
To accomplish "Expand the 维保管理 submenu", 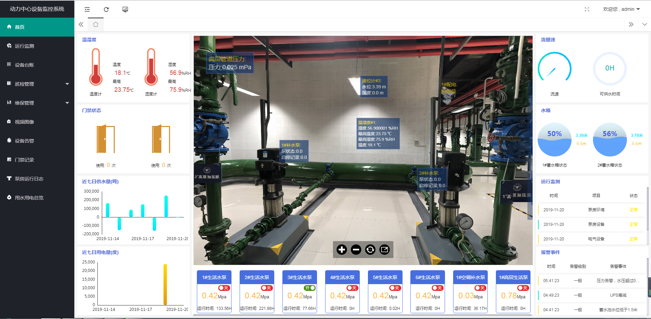I will [x=37, y=103].
